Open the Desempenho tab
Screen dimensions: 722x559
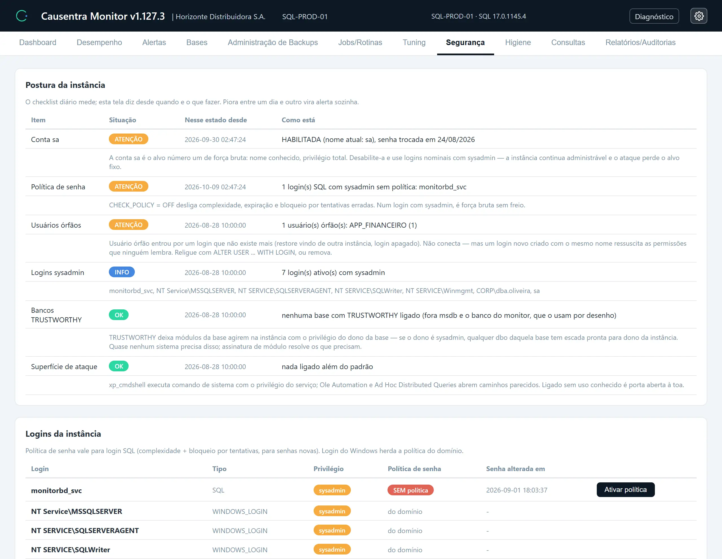coord(99,42)
